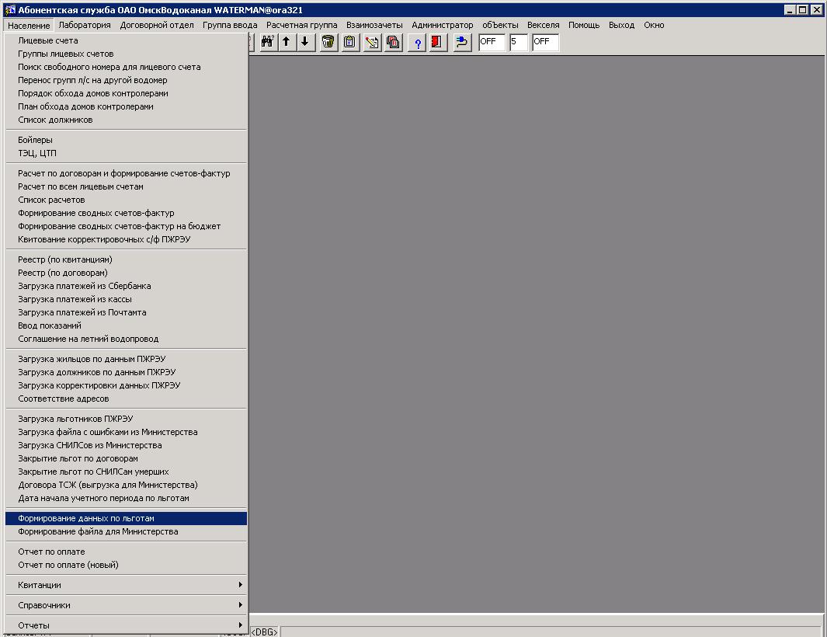This screenshot has height=637, width=827.
Task: Click the blue question mark help icon
Action: click(x=417, y=42)
